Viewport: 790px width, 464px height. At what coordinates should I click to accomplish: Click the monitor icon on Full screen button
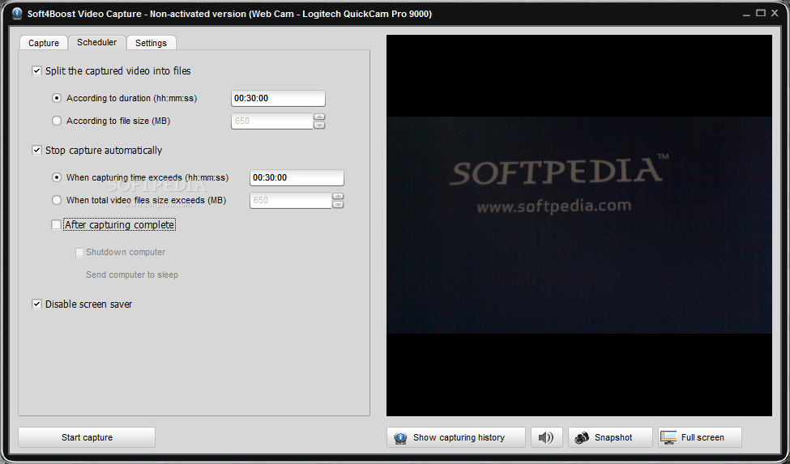click(x=668, y=437)
